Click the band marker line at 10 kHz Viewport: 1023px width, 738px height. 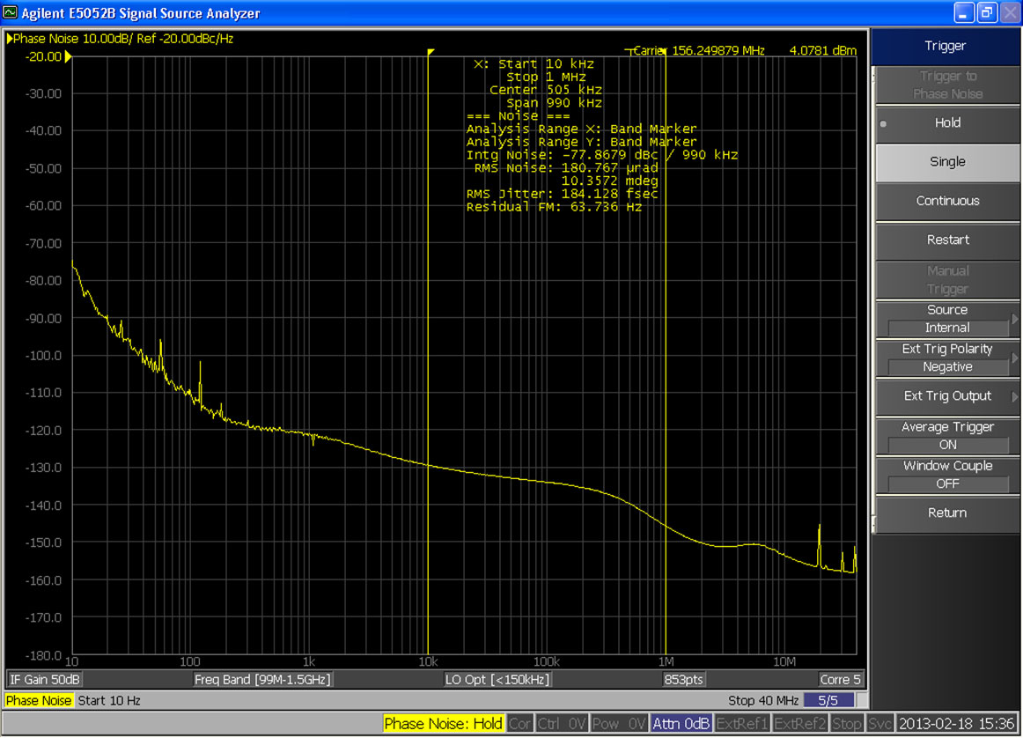[x=429, y=352]
